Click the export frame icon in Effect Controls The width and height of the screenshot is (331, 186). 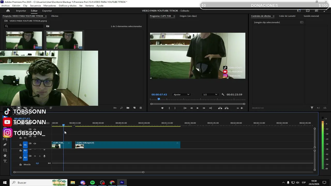coord(325,108)
